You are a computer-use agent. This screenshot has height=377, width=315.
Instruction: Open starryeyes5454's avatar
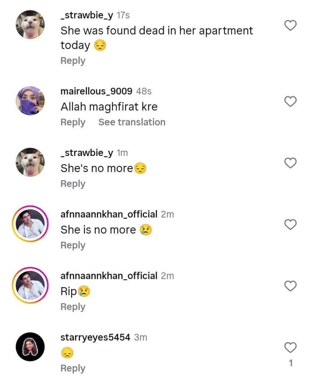30,347
